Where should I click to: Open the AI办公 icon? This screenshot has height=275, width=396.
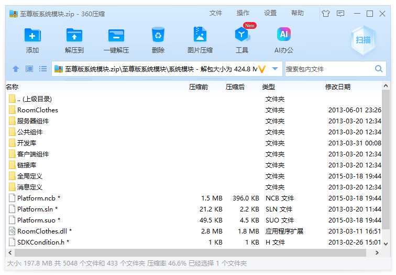pyautogui.click(x=284, y=34)
